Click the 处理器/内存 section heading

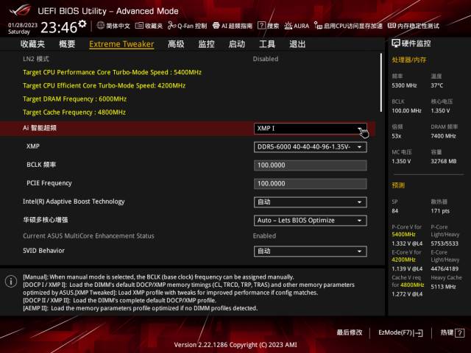point(409,60)
